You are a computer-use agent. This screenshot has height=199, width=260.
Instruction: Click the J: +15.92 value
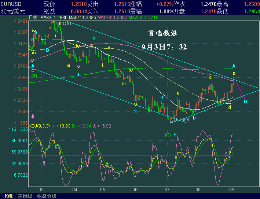(x=102, y=126)
